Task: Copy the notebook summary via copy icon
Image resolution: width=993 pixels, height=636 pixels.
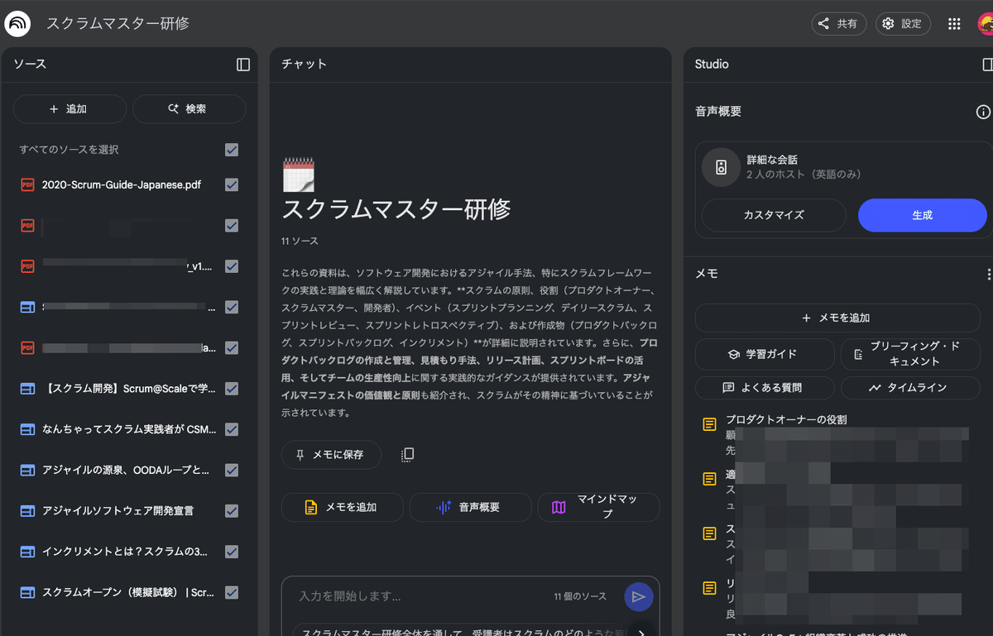Action: click(406, 454)
